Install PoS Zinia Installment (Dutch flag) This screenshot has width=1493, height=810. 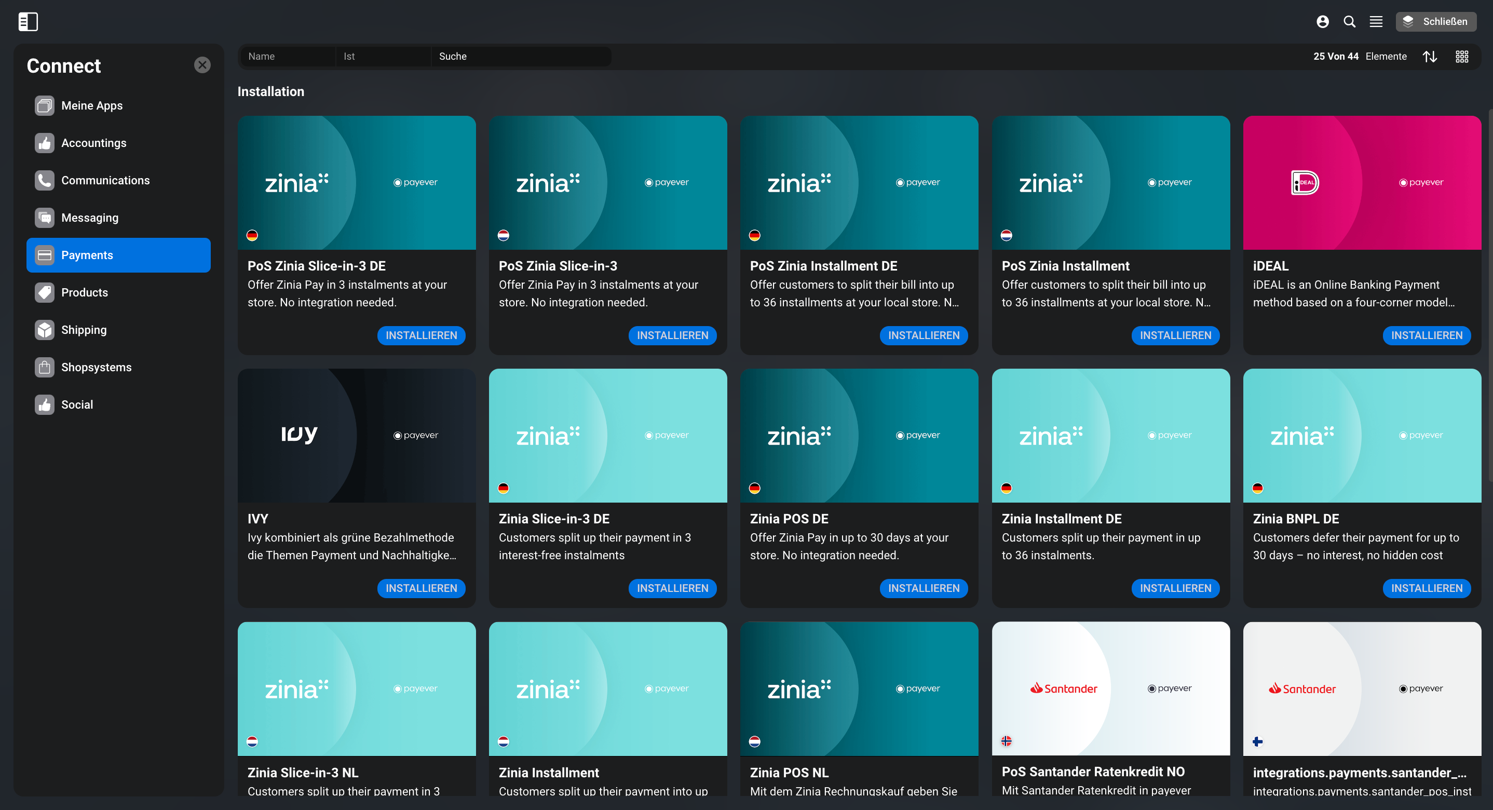[x=1175, y=336]
